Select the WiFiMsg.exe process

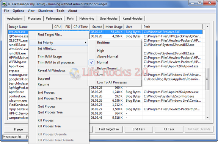[17, 62]
